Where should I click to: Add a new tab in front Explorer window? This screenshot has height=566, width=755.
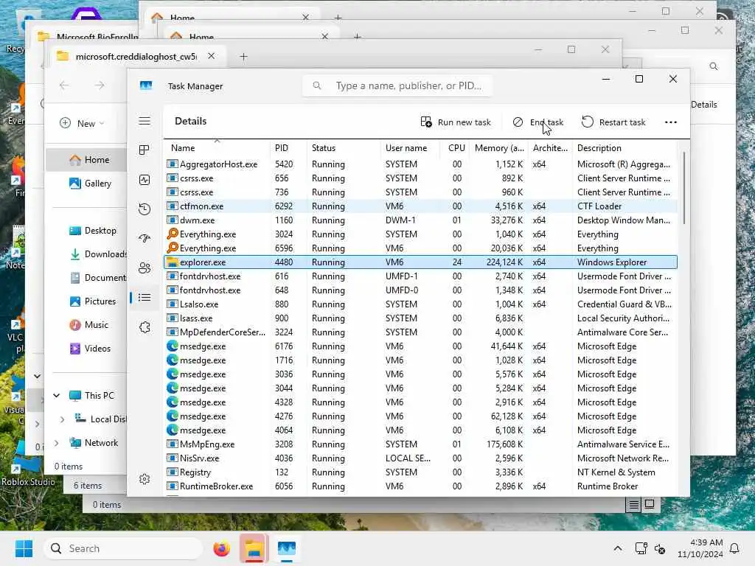(x=243, y=56)
